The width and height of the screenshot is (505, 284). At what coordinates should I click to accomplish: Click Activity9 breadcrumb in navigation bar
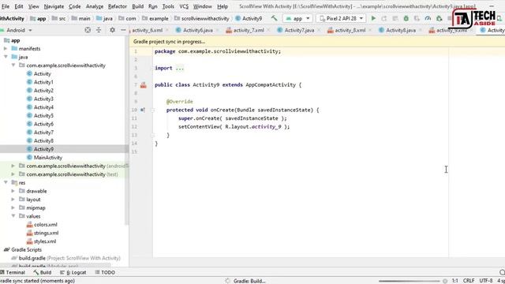click(x=249, y=18)
